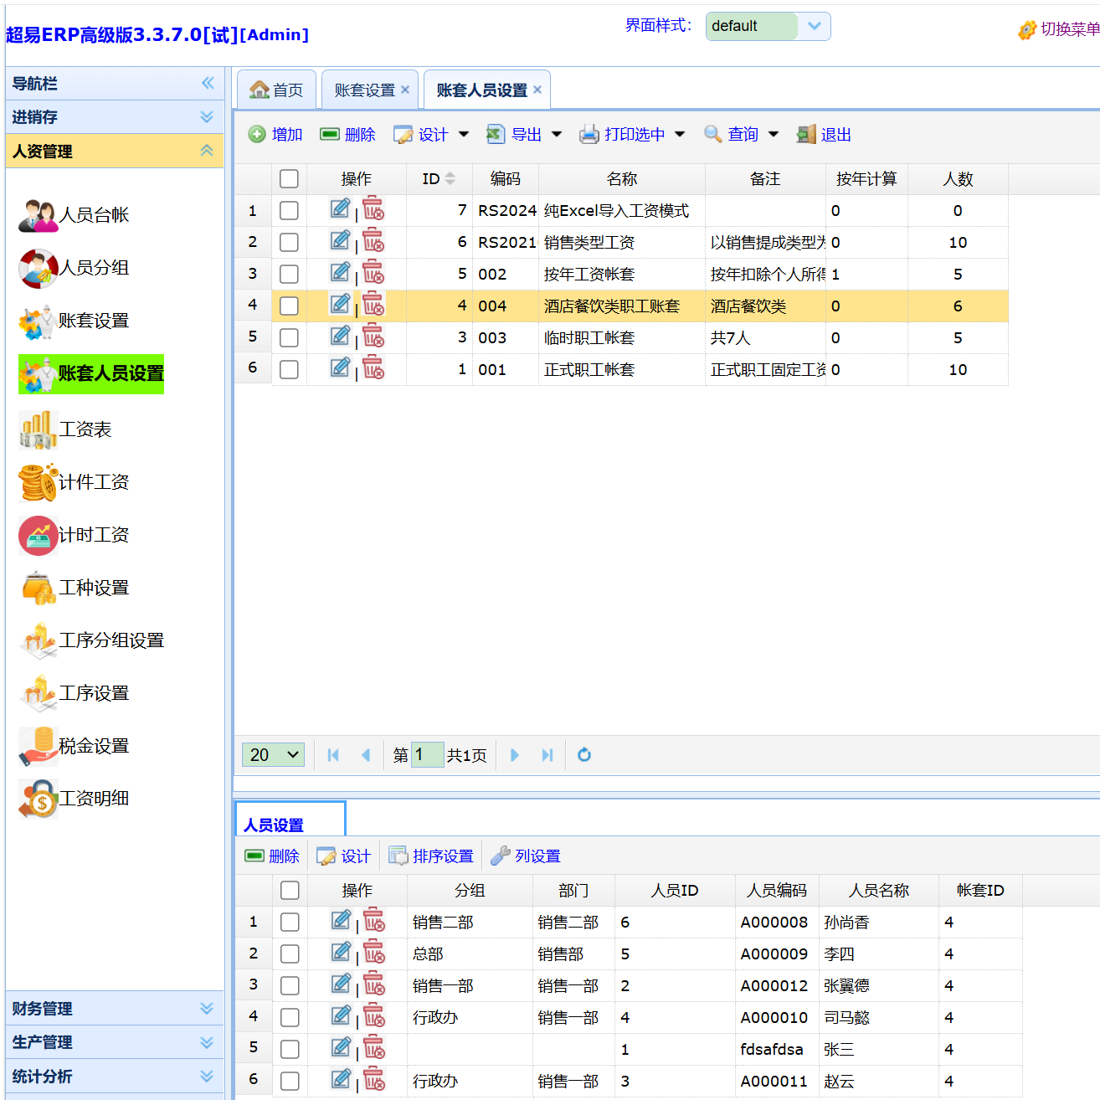Click the trash icon for 酒店餐饮类职工账套 row
This screenshot has width=1100, height=1100.
373,305
